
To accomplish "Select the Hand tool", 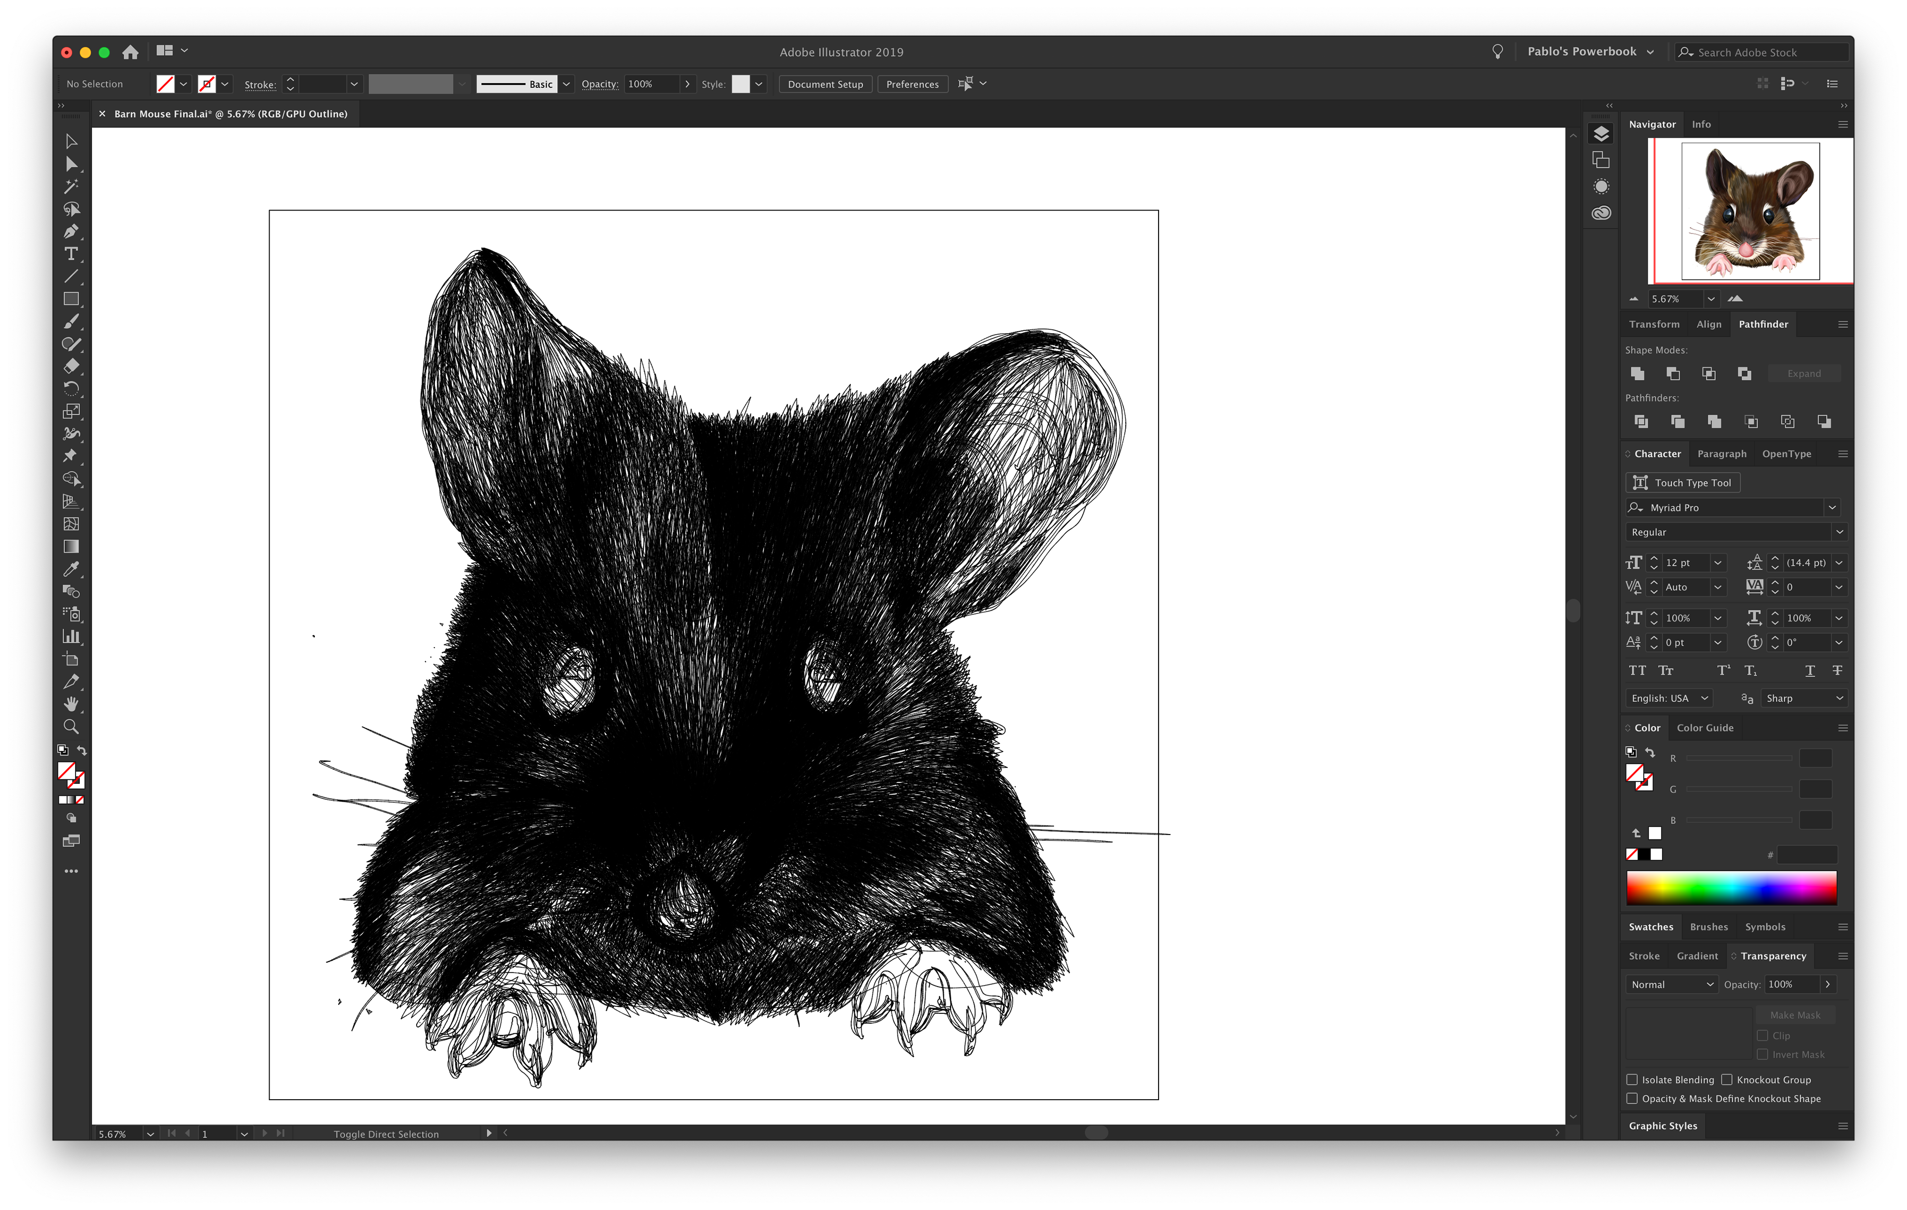I will point(71,704).
